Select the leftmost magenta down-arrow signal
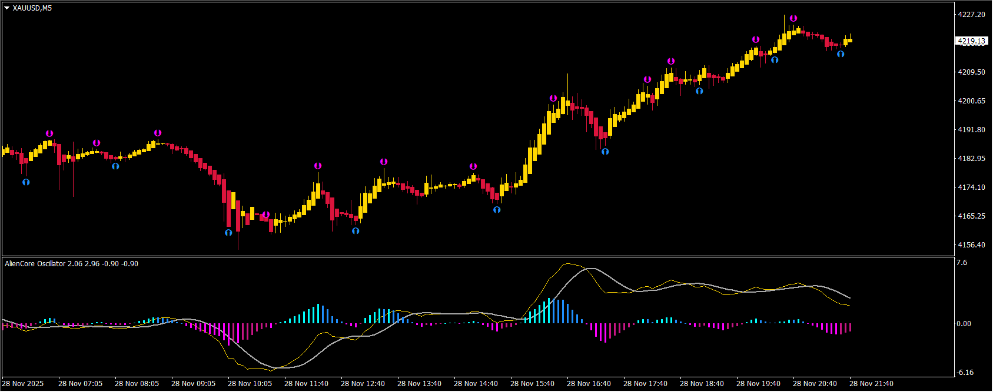The height and width of the screenshot is (392, 993). [49, 134]
